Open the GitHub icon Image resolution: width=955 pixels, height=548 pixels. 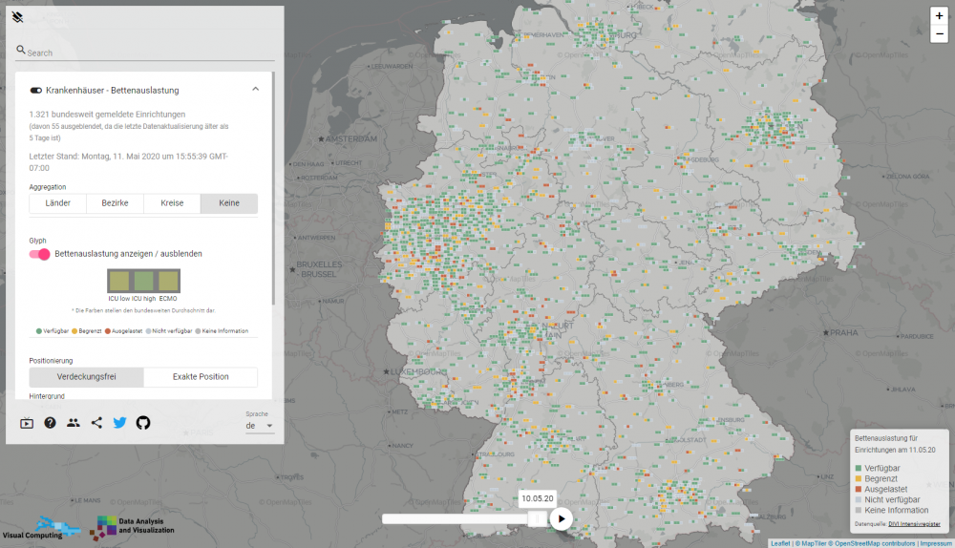(x=143, y=423)
